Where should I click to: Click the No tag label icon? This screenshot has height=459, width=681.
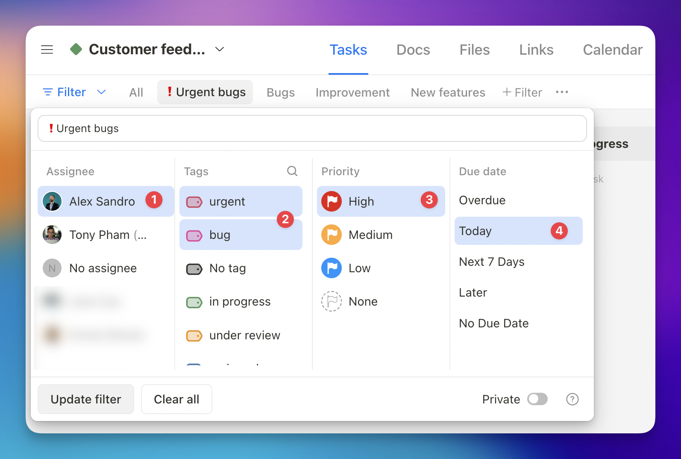click(194, 269)
